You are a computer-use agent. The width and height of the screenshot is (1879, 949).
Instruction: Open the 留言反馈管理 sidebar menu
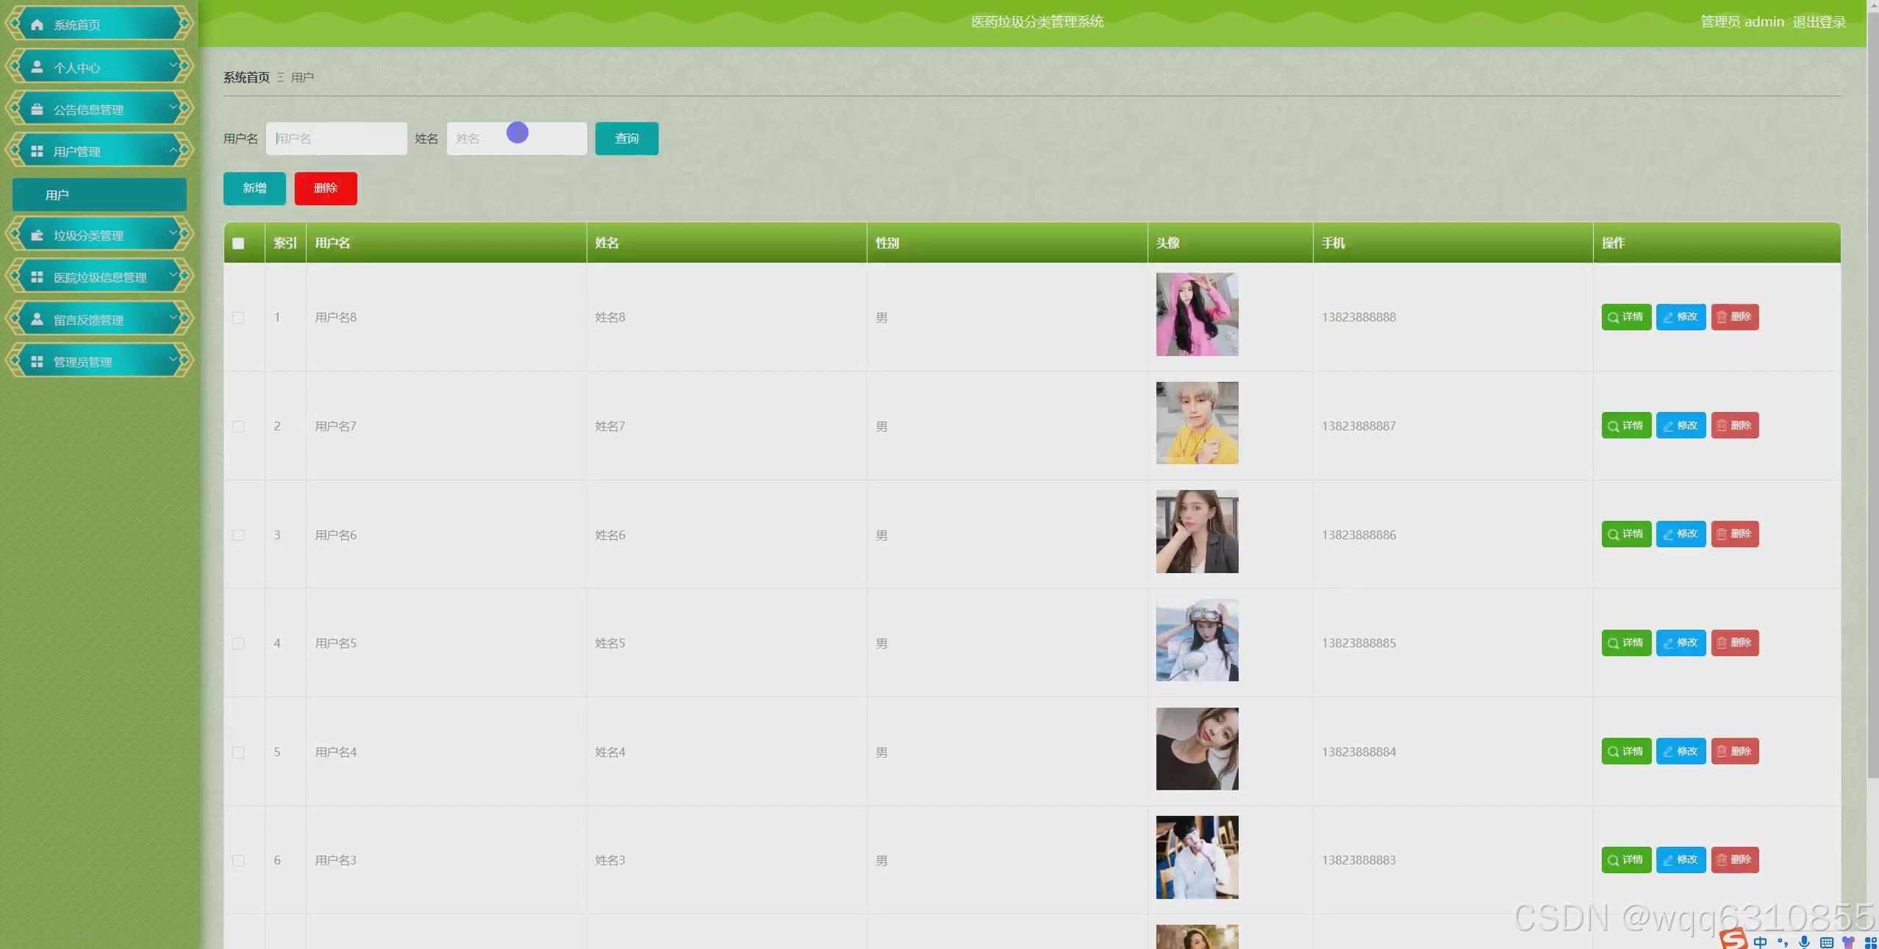coord(99,319)
